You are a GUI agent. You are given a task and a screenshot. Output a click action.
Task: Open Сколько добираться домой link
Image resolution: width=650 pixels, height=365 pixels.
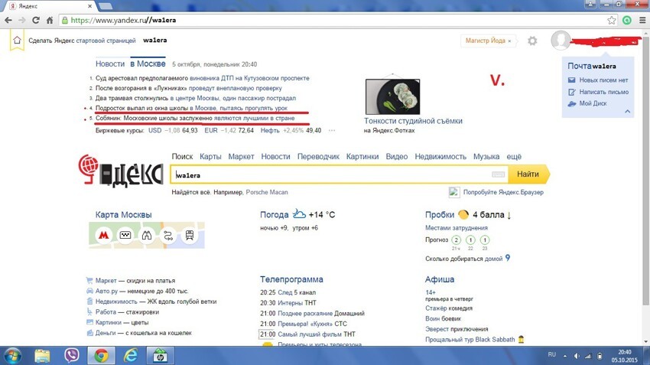[x=464, y=259]
